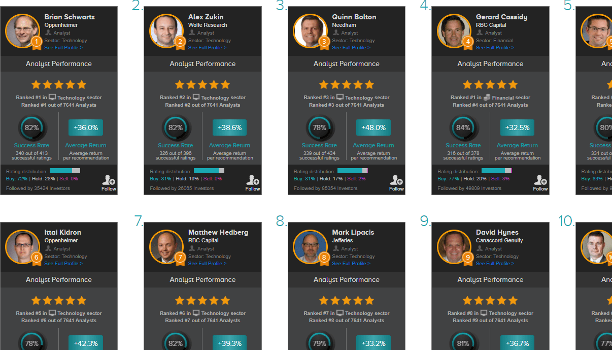This screenshot has height=350, width=612.
Task: Click Brian Schwartz's rank 1 badge
Action: [36, 42]
